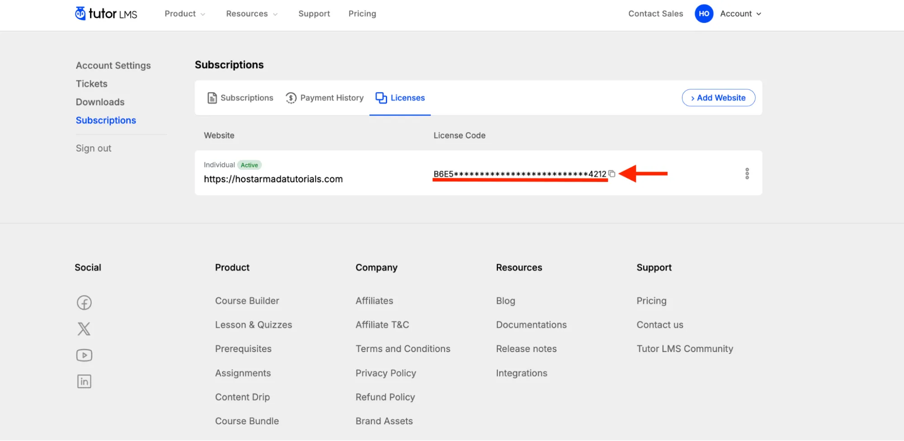Click Sign out in the sidebar

(93, 148)
